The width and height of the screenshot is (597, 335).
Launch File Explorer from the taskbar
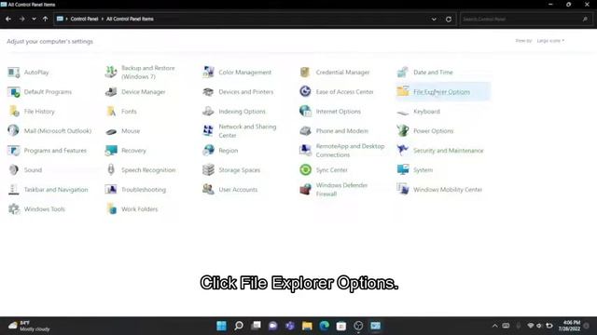[x=307, y=326]
